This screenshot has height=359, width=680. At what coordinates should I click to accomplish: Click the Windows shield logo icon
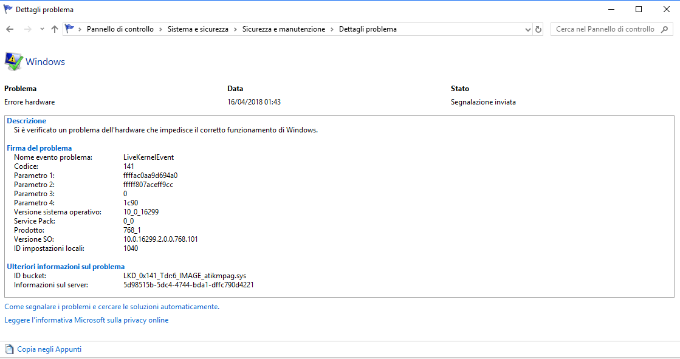tap(13, 61)
